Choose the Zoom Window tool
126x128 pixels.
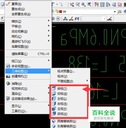(x=83, y=4)
